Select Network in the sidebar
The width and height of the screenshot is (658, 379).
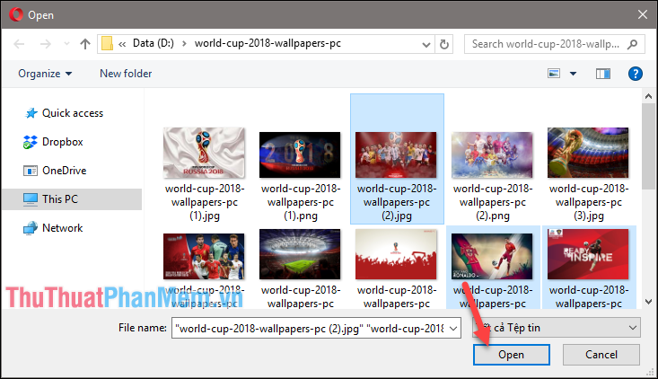[x=63, y=228]
